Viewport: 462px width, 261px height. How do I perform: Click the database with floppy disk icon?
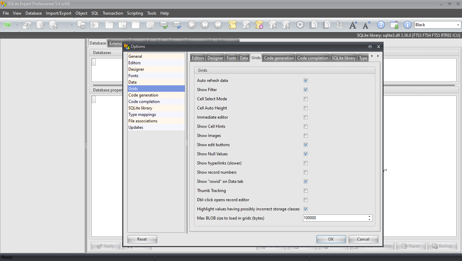[x=53, y=25]
